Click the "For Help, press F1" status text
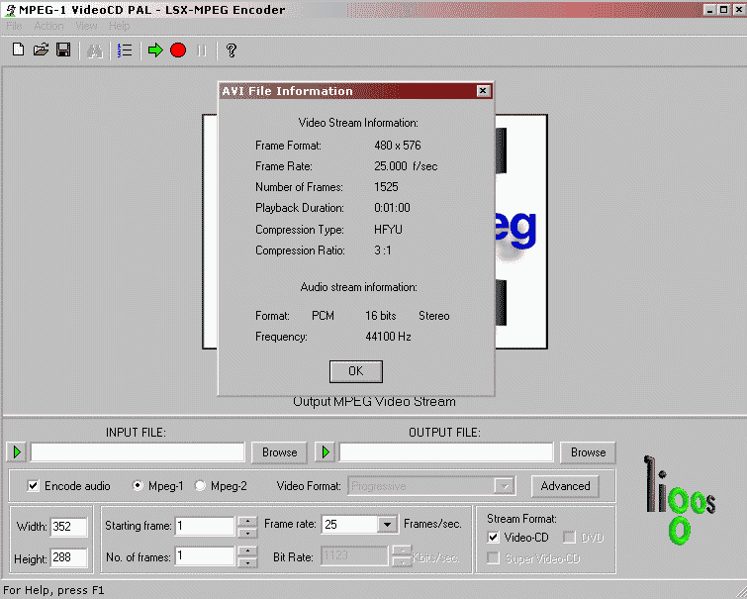 tap(53, 590)
